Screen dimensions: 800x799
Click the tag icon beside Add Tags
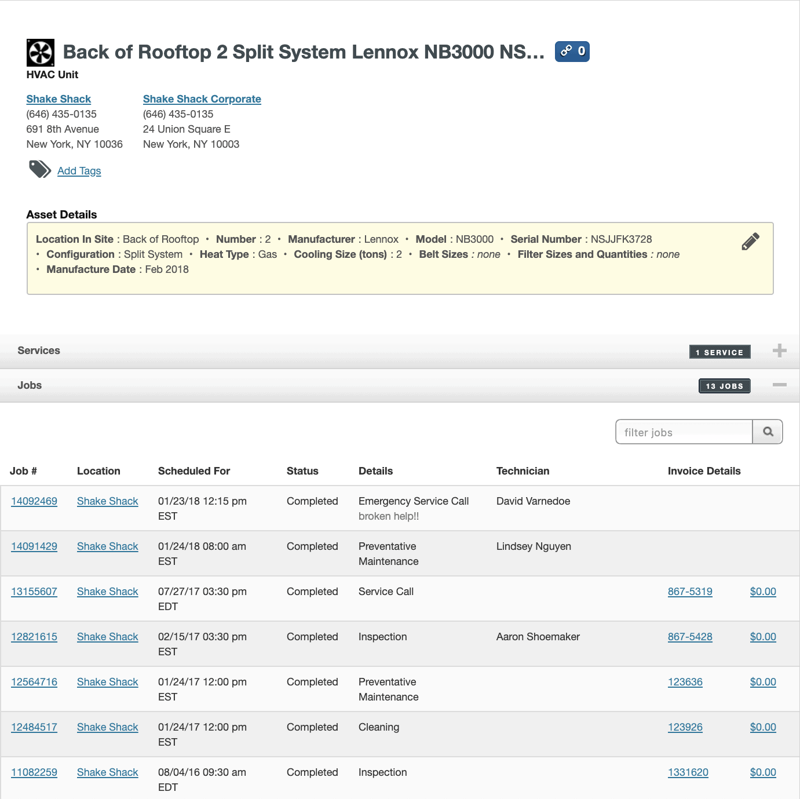point(40,170)
